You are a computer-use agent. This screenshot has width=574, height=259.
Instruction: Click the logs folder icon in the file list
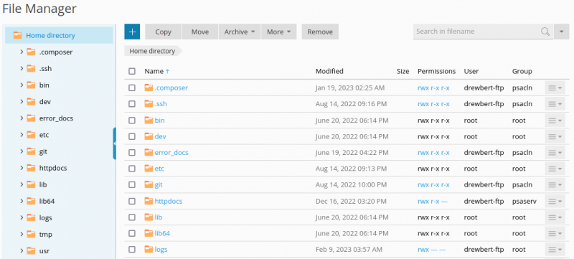149,250
